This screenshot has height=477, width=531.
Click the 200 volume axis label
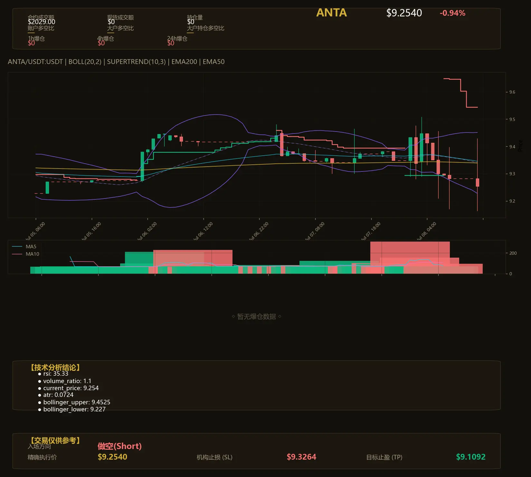pos(513,253)
